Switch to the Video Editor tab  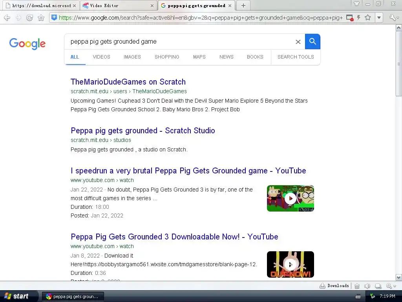pyautogui.click(x=119, y=6)
